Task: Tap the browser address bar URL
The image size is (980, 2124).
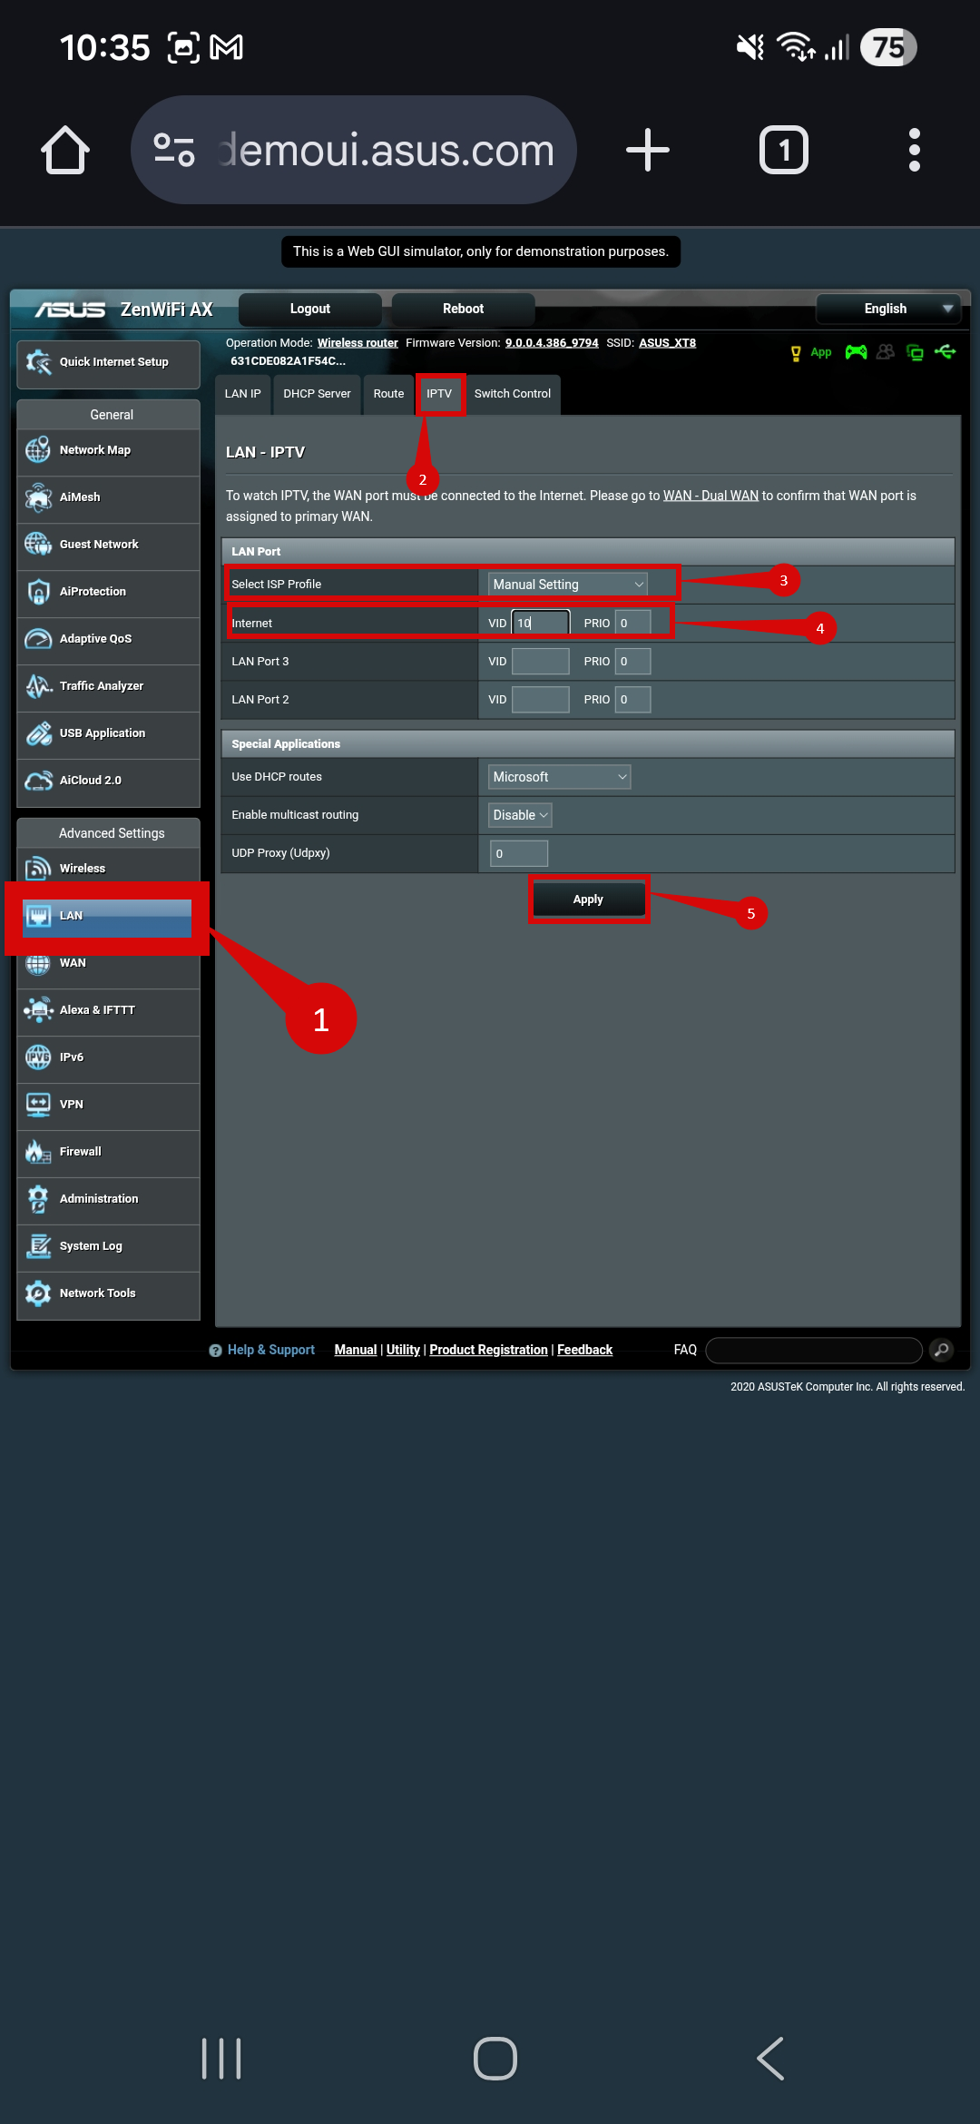Action: click(387, 150)
